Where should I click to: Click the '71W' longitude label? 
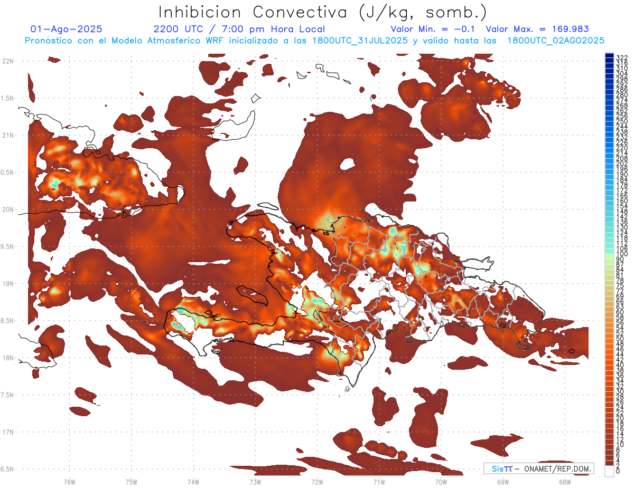point(379,481)
